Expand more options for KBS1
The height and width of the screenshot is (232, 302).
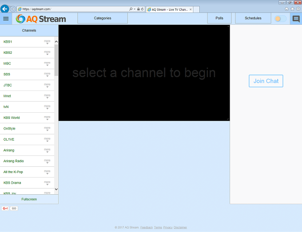click(47, 42)
